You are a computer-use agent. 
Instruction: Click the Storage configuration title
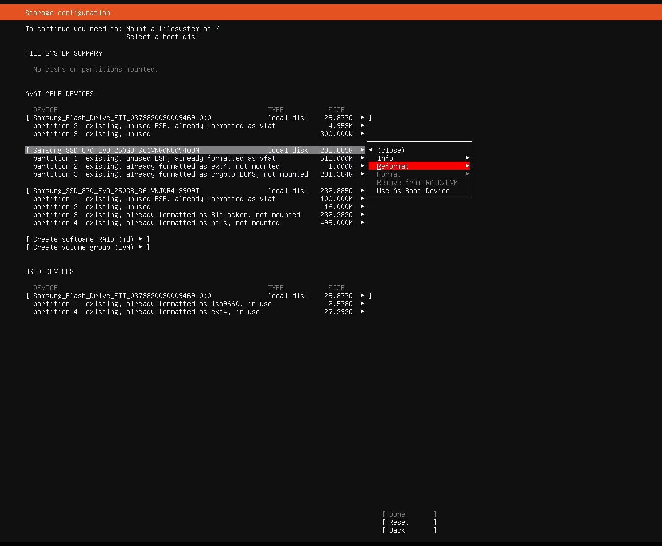(68, 13)
